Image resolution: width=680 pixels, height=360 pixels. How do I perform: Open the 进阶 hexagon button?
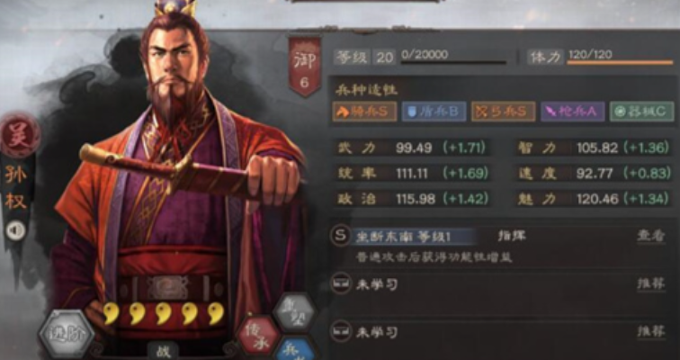[x=67, y=335]
